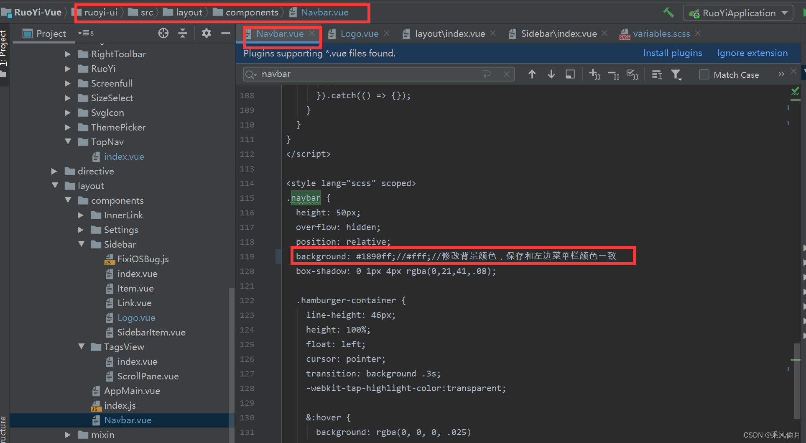Click the collapse all icon in Project panel

[183, 33]
